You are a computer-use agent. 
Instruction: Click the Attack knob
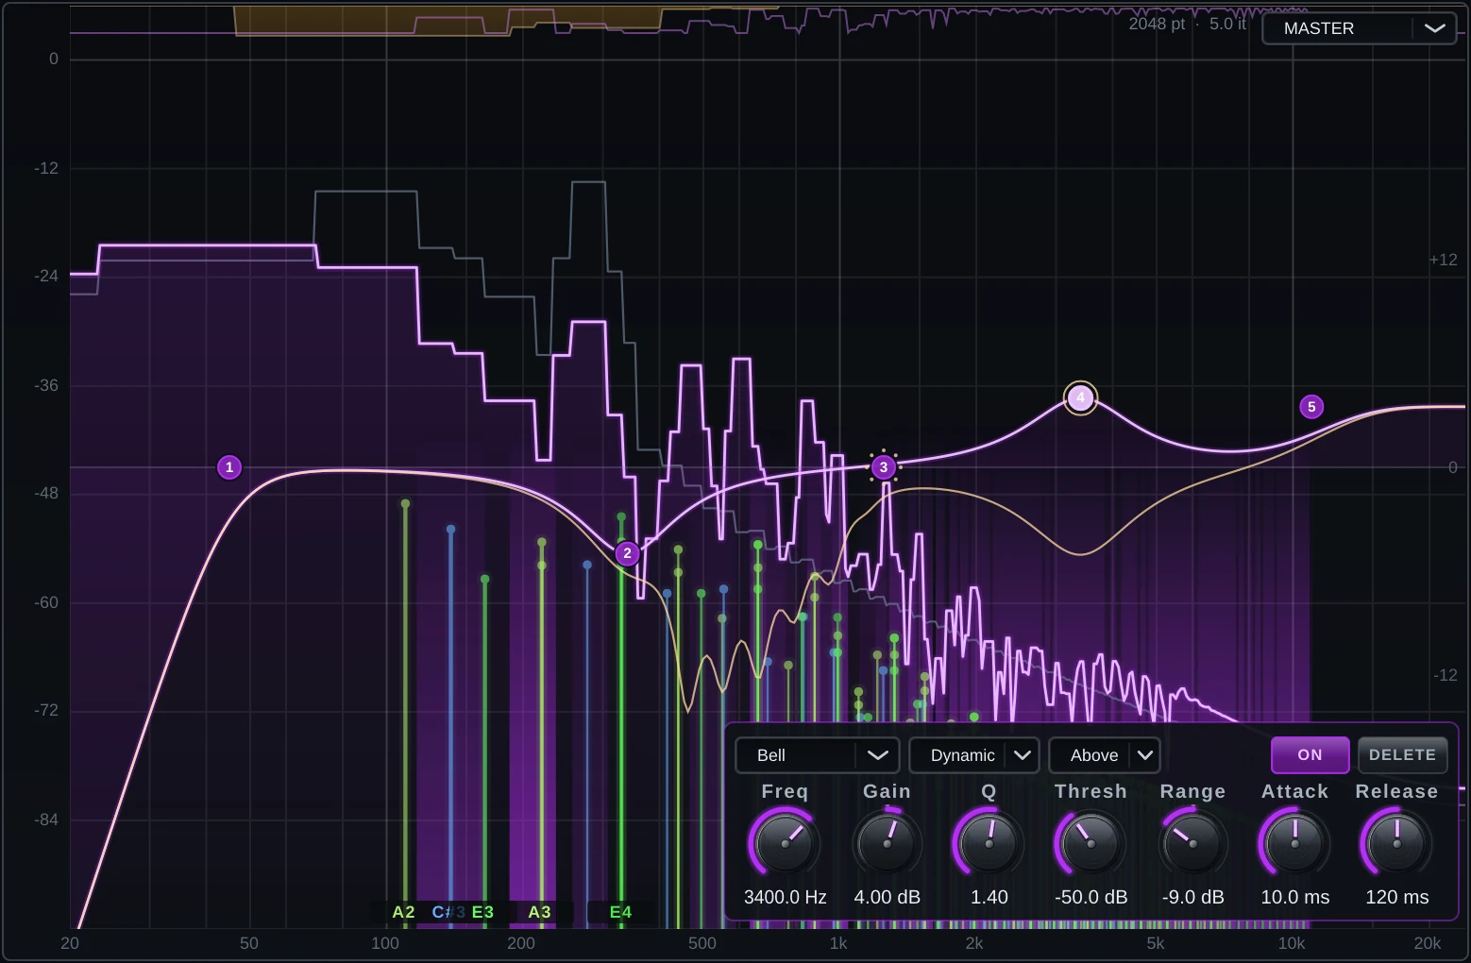click(x=1294, y=842)
